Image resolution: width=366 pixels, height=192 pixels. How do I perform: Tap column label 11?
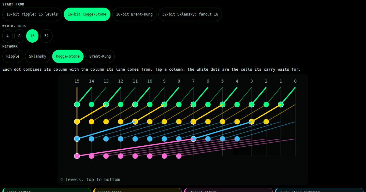[x=135, y=81]
